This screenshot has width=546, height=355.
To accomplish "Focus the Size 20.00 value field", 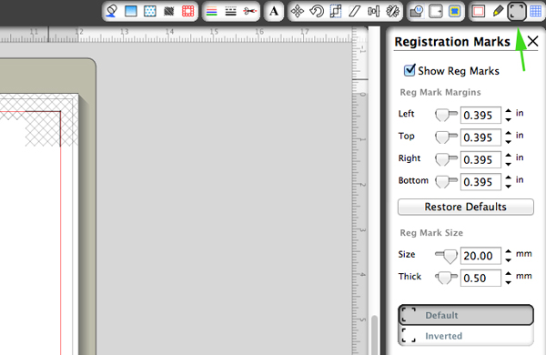I will (480, 256).
